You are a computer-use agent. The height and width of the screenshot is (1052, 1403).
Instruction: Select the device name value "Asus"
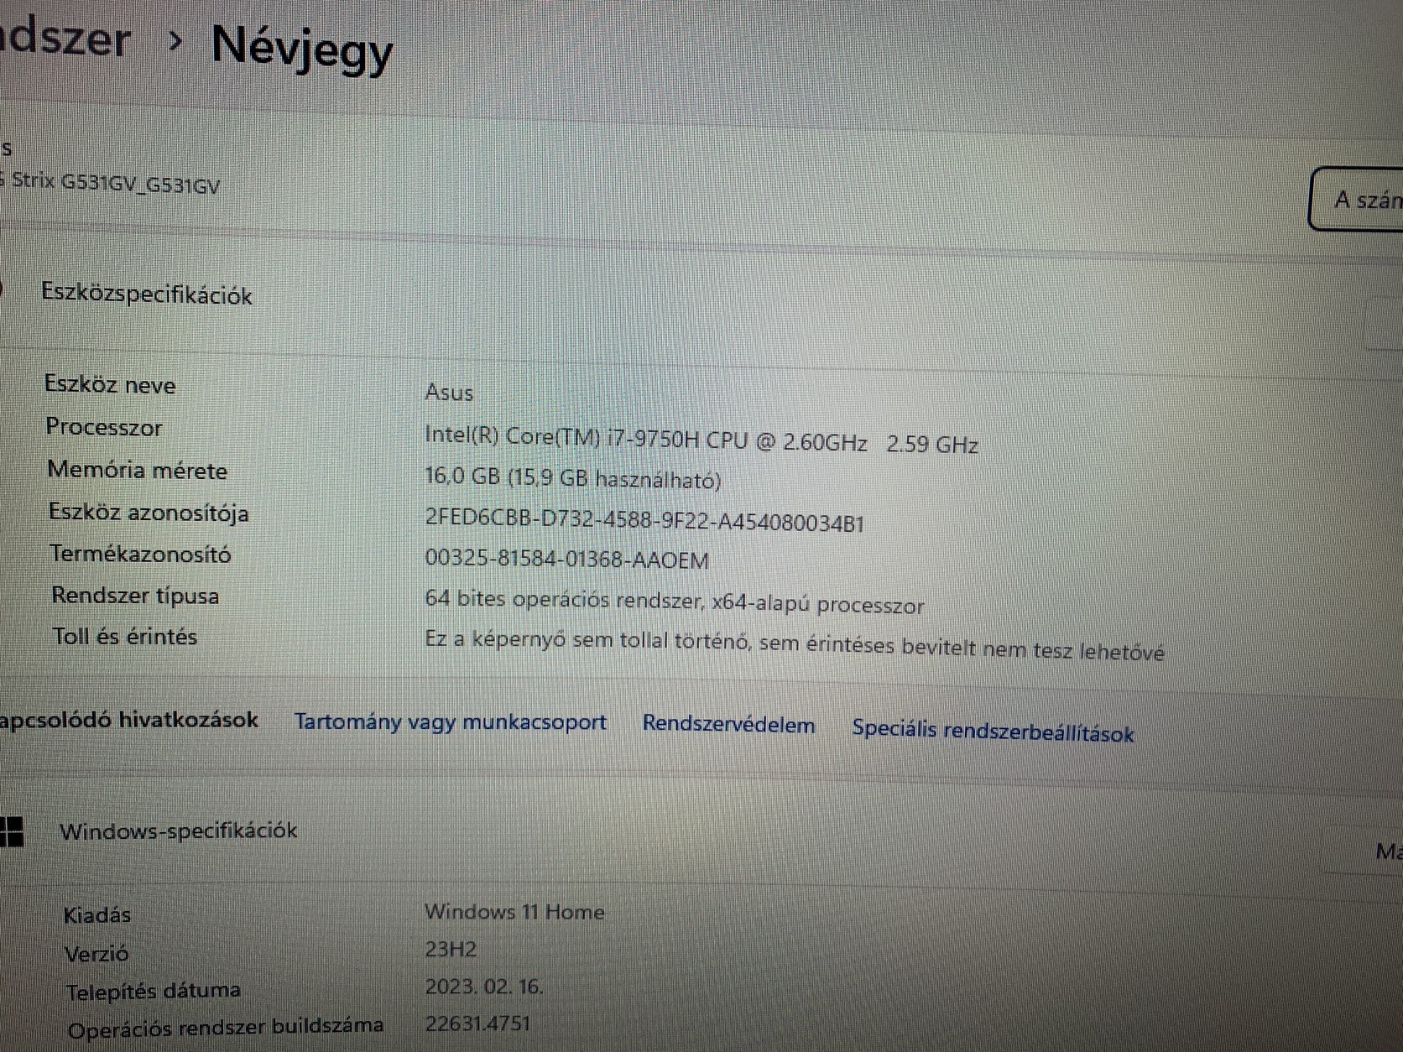tap(449, 392)
